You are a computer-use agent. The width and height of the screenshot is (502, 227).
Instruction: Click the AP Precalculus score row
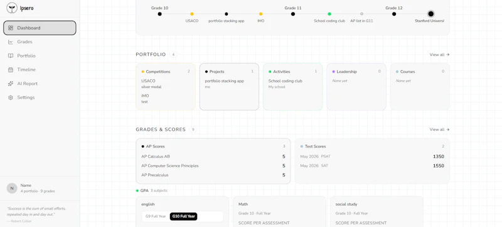(x=213, y=175)
